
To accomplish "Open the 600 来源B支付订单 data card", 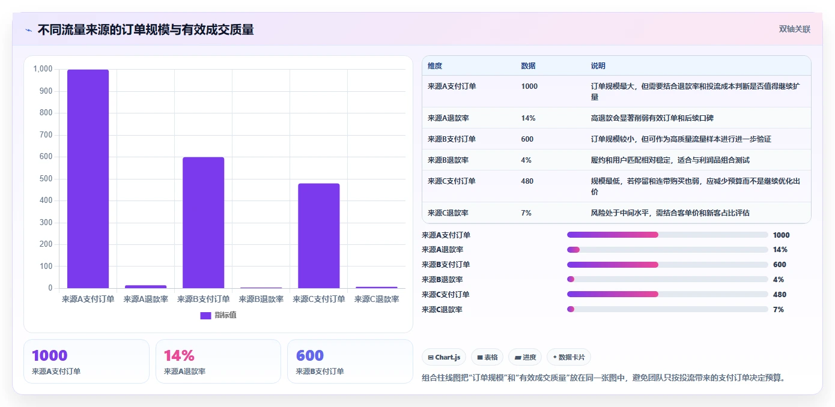I will [350, 361].
